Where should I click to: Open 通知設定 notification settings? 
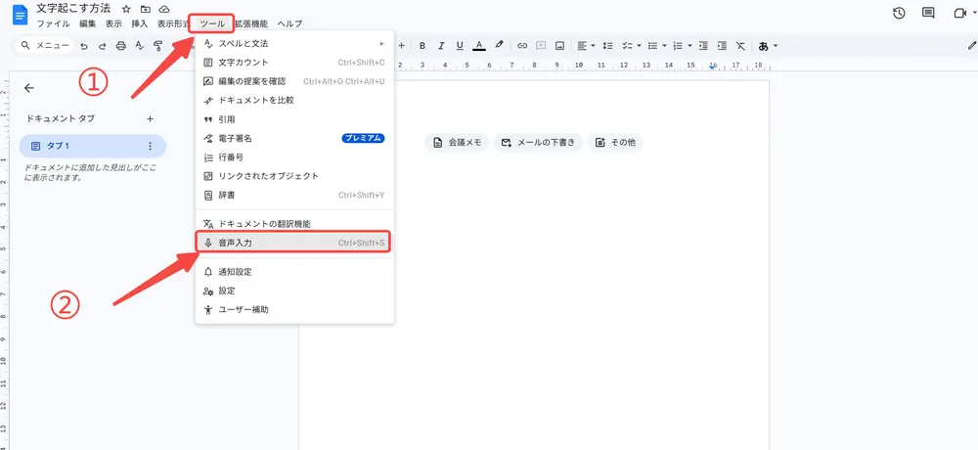[x=294, y=272]
